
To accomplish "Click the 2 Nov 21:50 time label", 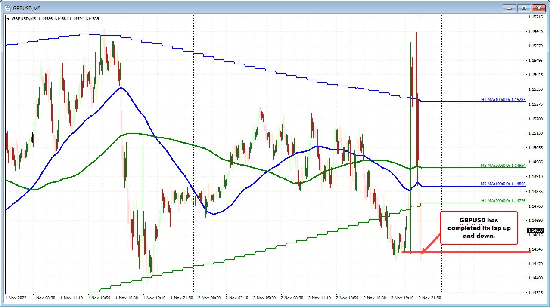I will (x=430, y=297).
